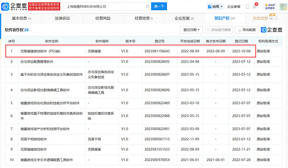The width and height of the screenshot is (288, 168).
Task: Open notifications bell with 2 alerts
Action: pyautogui.click(x=255, y=6)
